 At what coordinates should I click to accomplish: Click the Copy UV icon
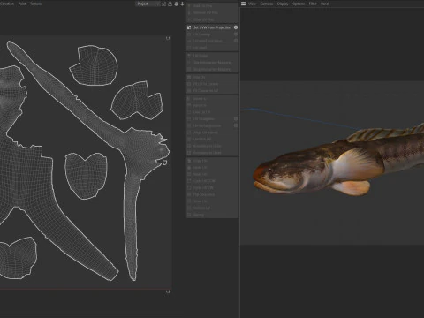pos(189,161)
